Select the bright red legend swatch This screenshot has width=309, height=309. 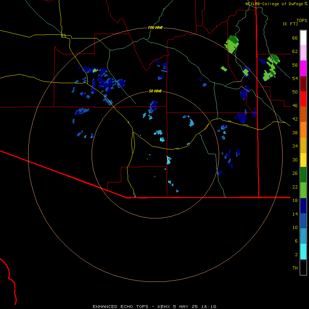tap(303, 99)
